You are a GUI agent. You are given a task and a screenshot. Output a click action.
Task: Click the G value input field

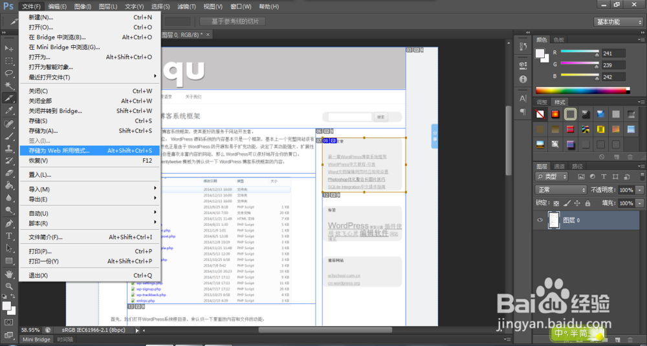click(613, 65)
